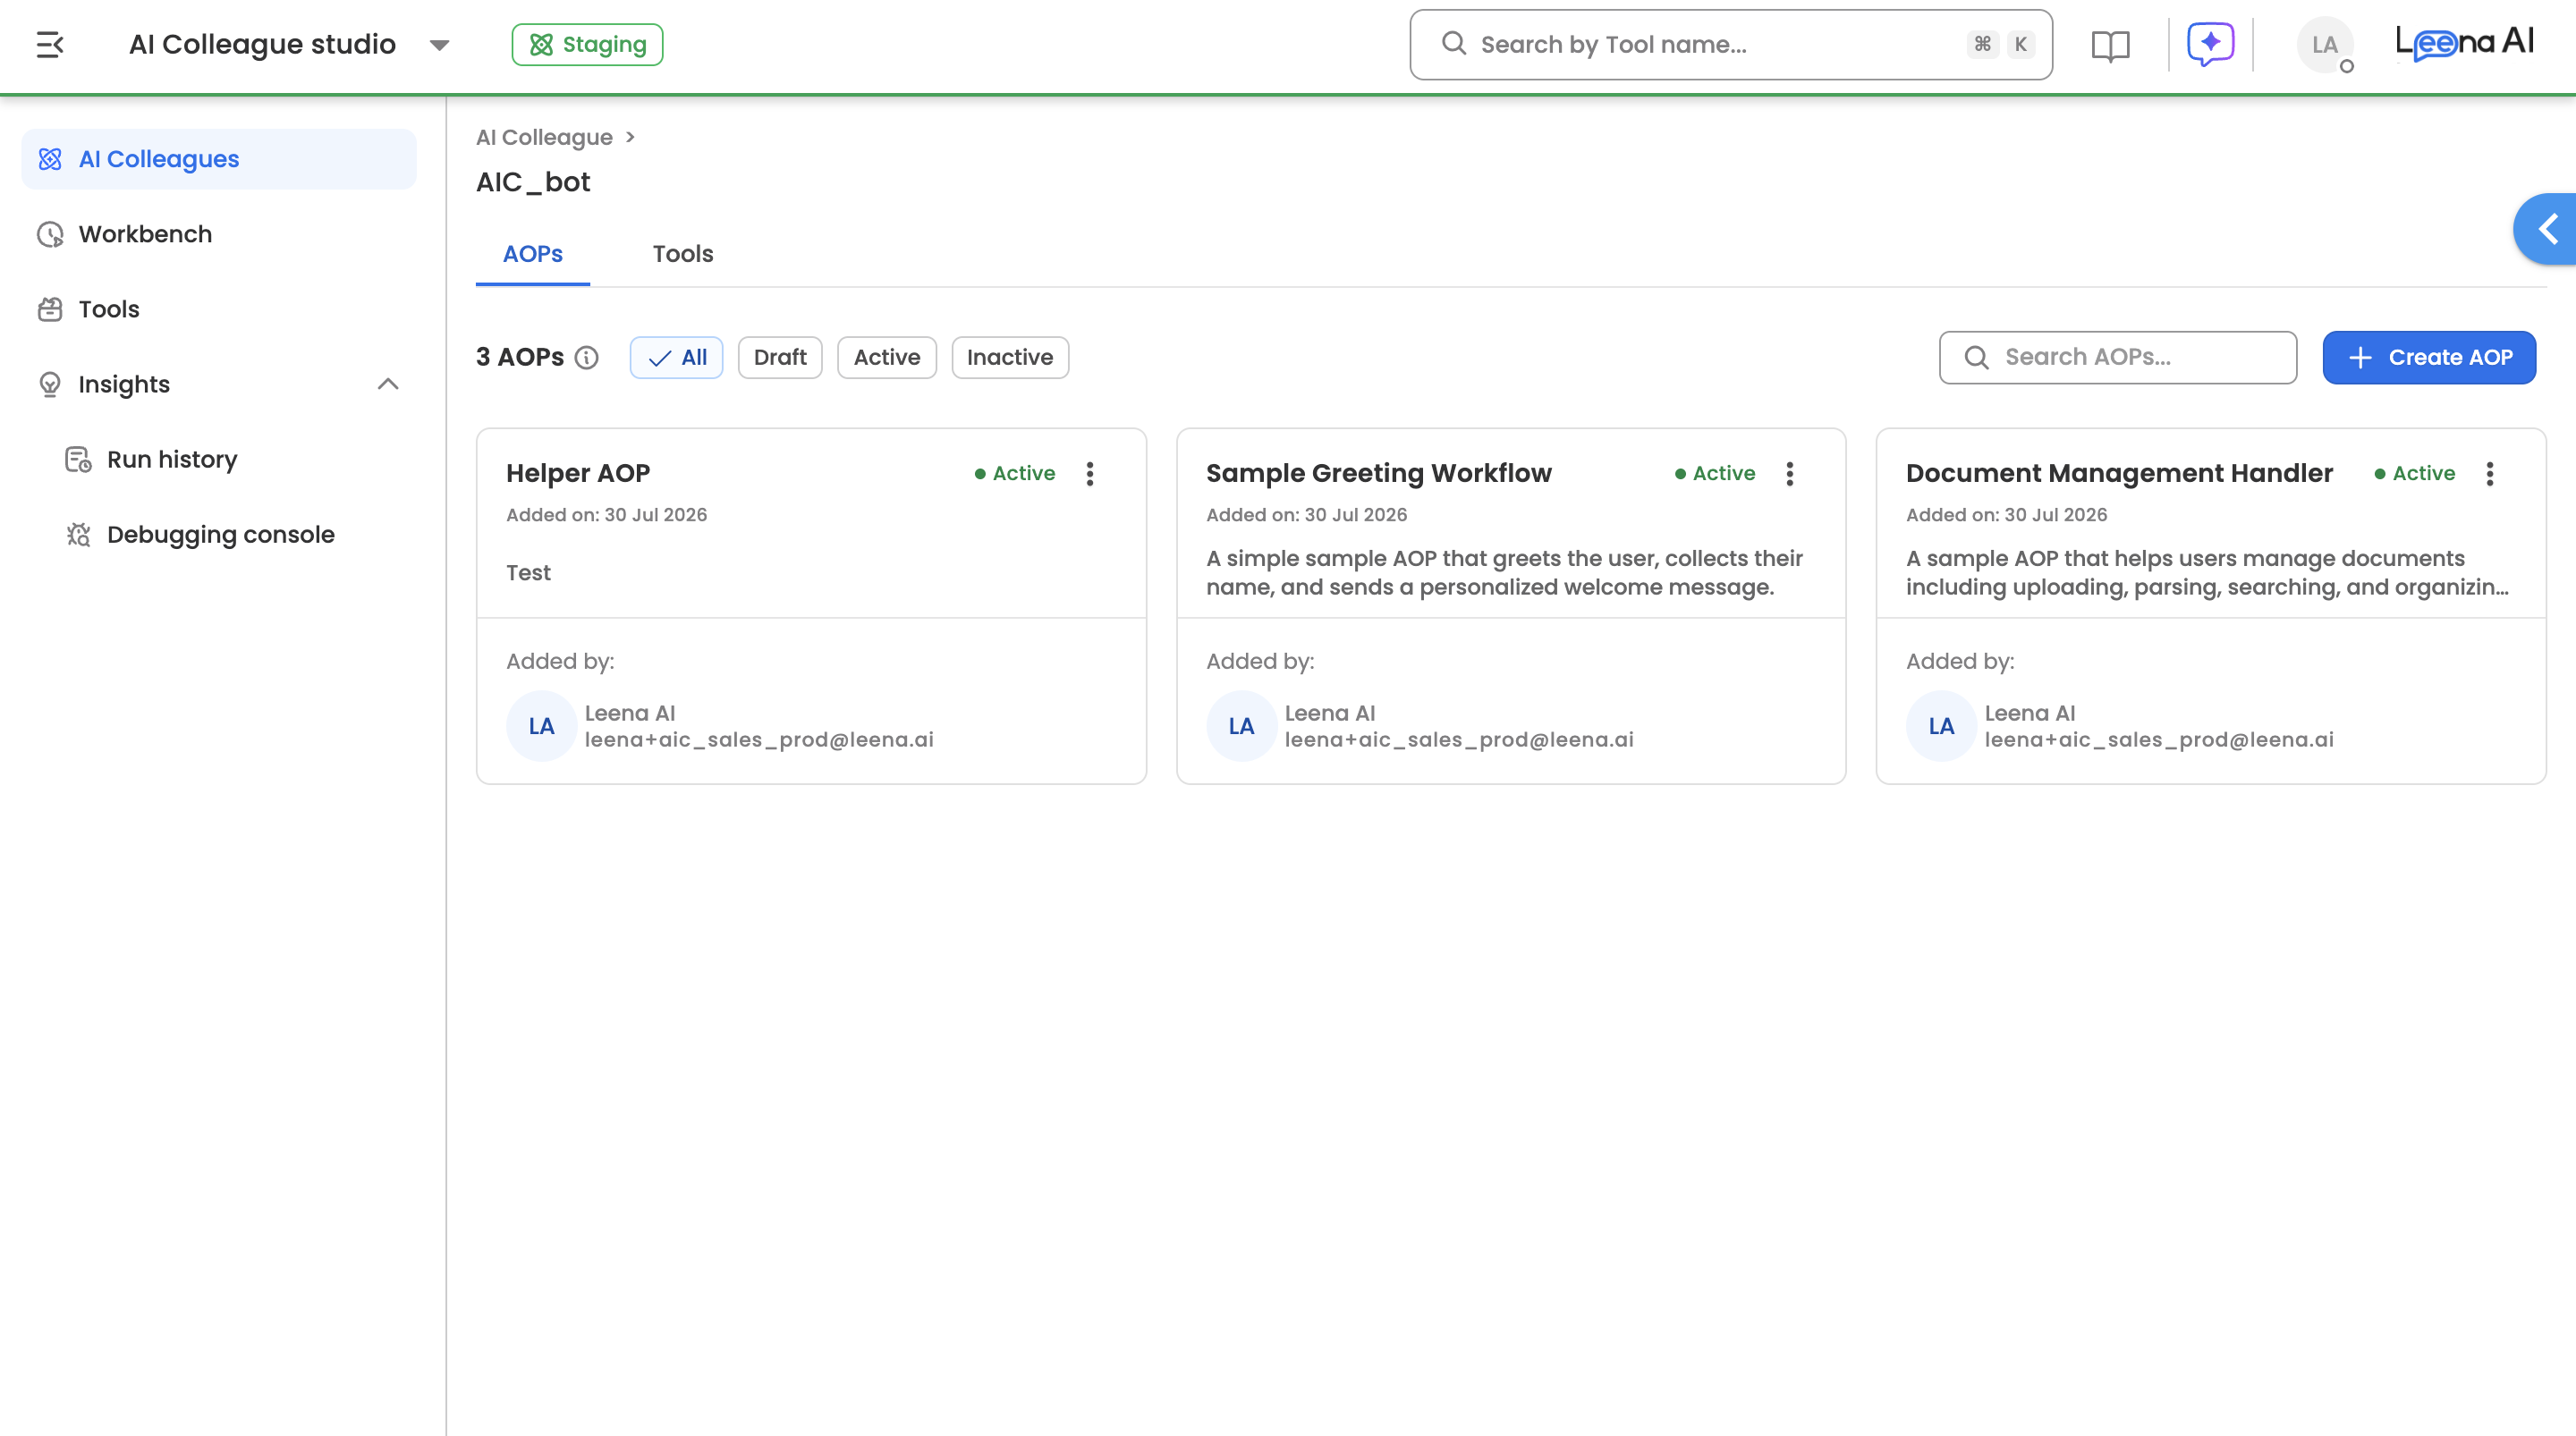The height and width of the screenshot is (1436, 2576).
Task: Switch to the Tools tab
Action: (x=683, y=254)
